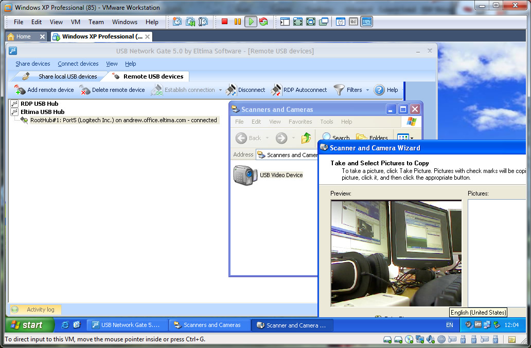The width and height of the screenshot is (531, 348).
Task: Toggle VMware sidebar view icon
Action: (x=285, y=22)
